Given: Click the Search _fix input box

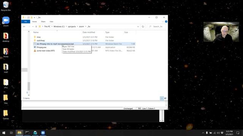Looking at the screenshot, I should point(157,26).
